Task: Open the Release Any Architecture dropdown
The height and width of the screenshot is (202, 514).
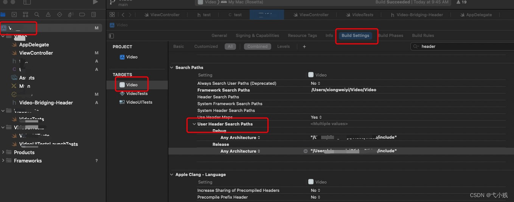Action: [240, 151]
